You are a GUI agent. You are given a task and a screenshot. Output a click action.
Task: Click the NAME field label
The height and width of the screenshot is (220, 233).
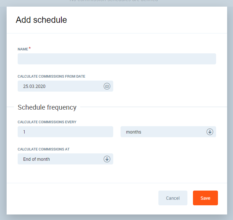click(22, 49)
